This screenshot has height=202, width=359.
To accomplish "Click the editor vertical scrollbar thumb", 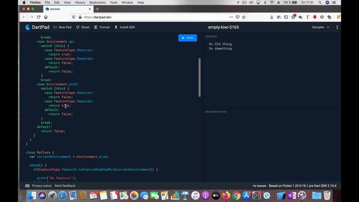I will pyautogui.click(x=200, y=77).
